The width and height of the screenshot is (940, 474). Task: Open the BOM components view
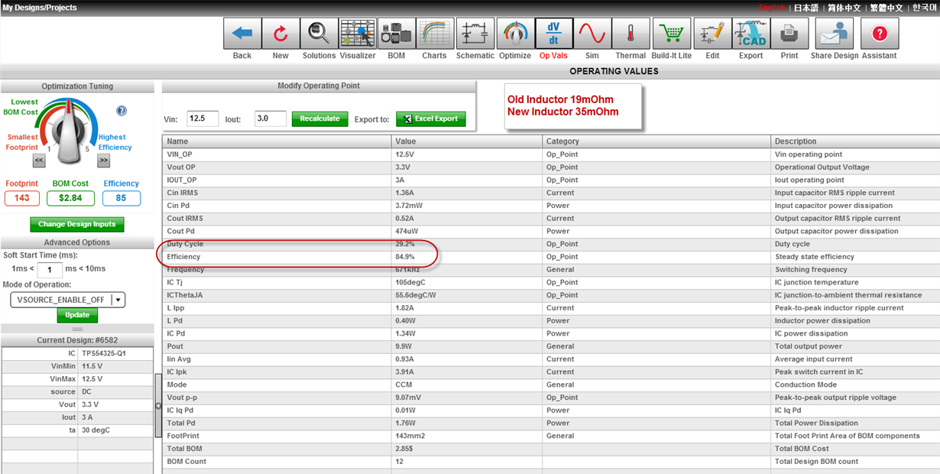point(397,34)
